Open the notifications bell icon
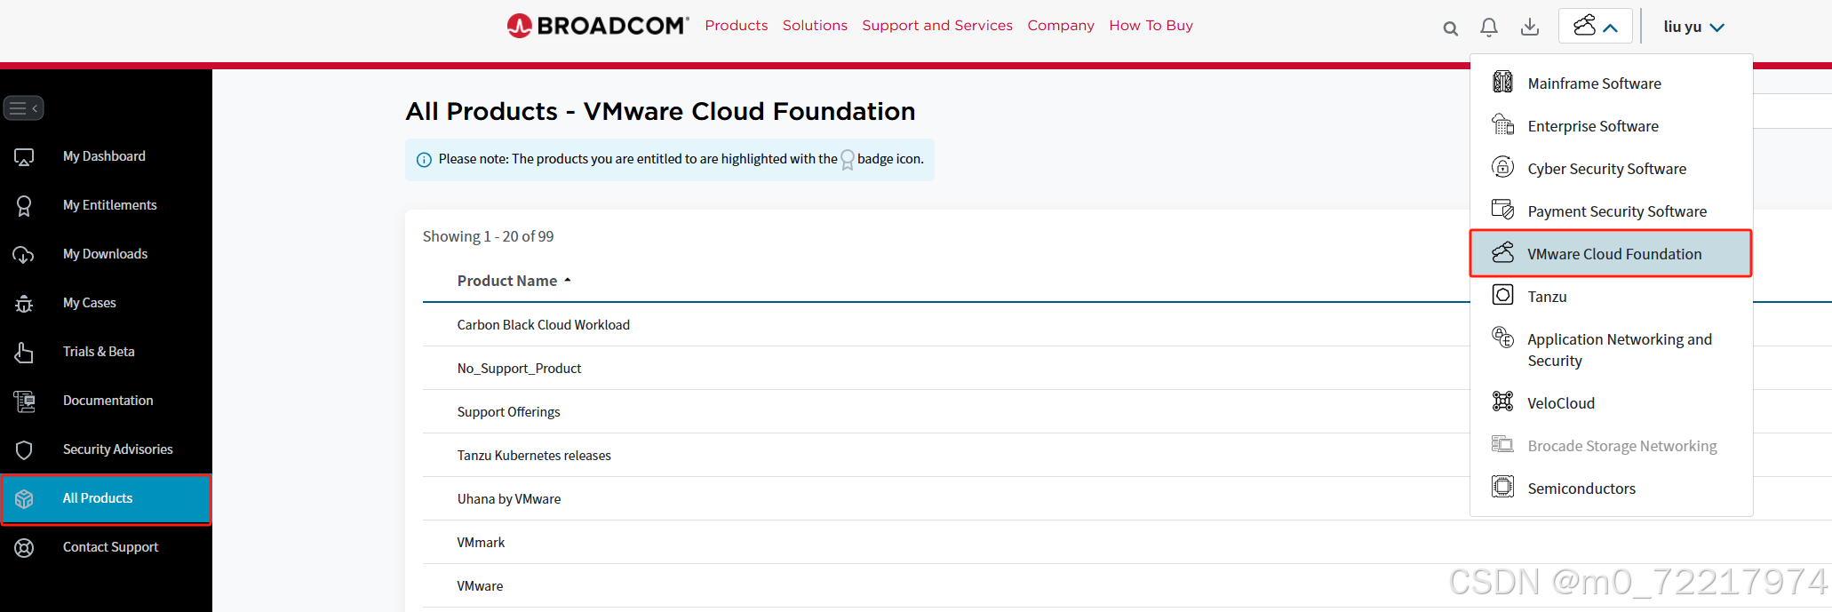 coord(1489,28)
